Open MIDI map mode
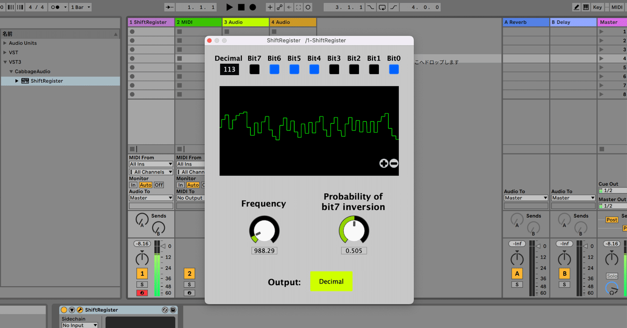The image size is (627, 328). pos(617,7)
